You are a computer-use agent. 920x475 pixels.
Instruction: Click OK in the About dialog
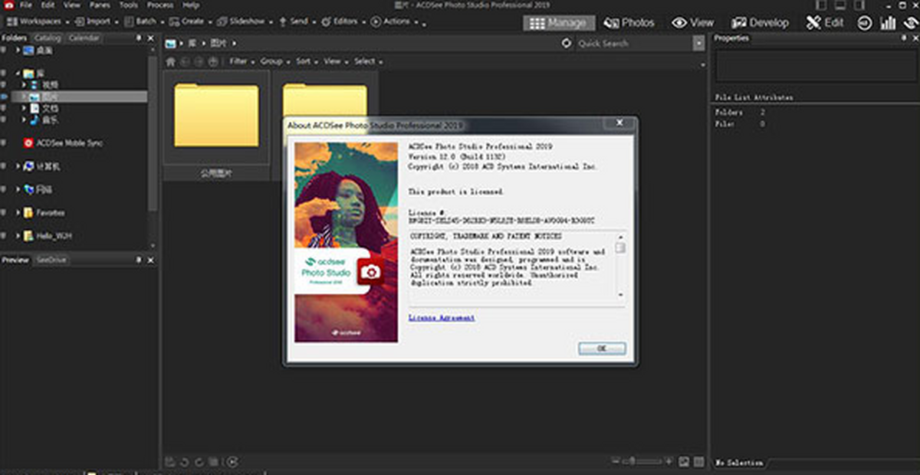tap(602, 349)
